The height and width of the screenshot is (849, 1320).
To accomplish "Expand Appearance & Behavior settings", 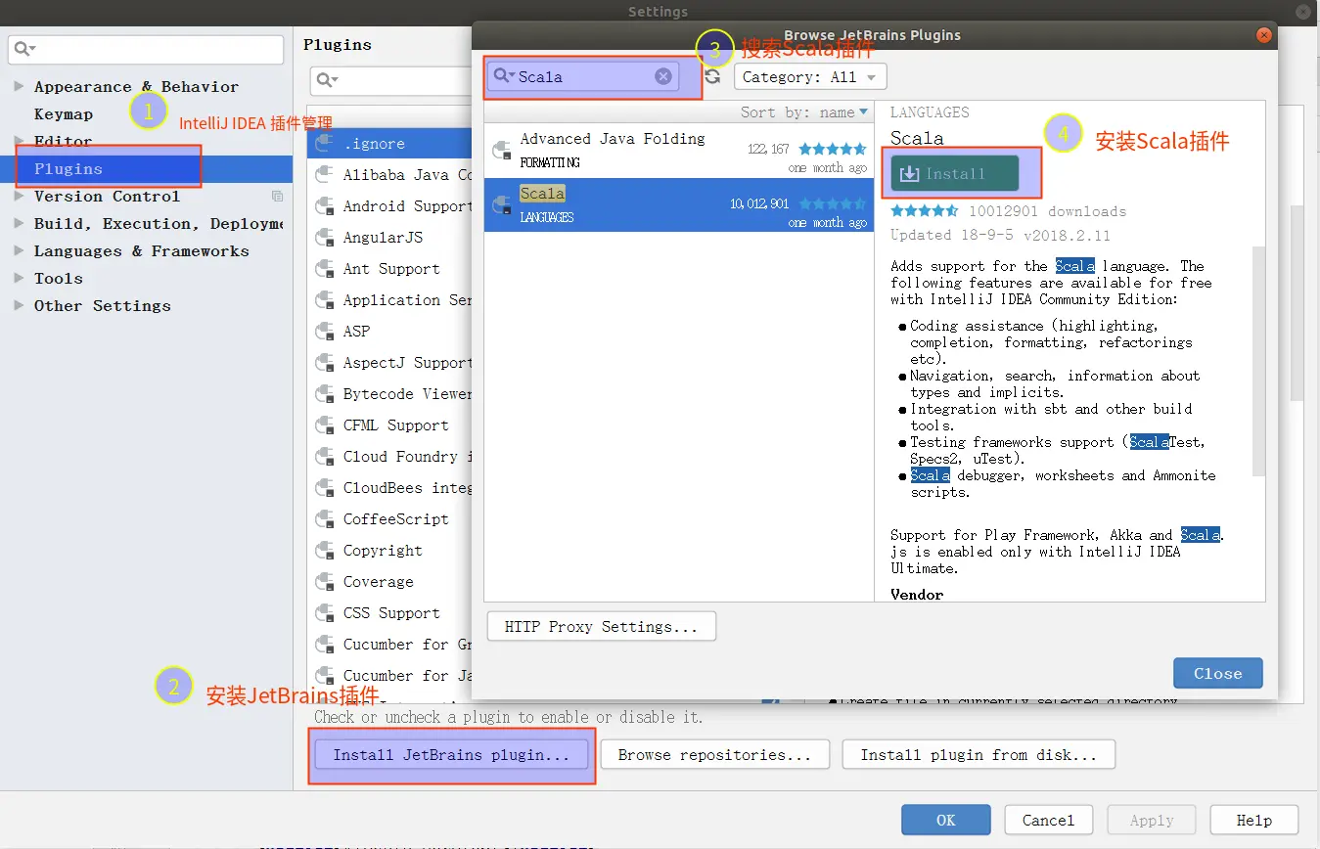I will (19, 86).
